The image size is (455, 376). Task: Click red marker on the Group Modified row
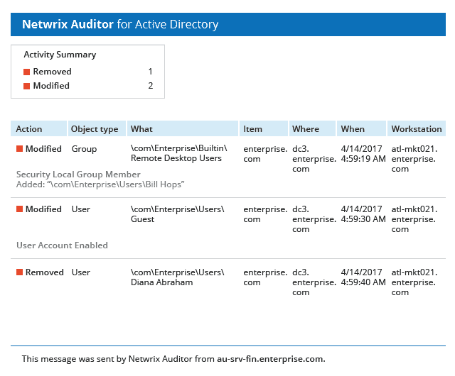pyautogui.click(x=19, y=149)
